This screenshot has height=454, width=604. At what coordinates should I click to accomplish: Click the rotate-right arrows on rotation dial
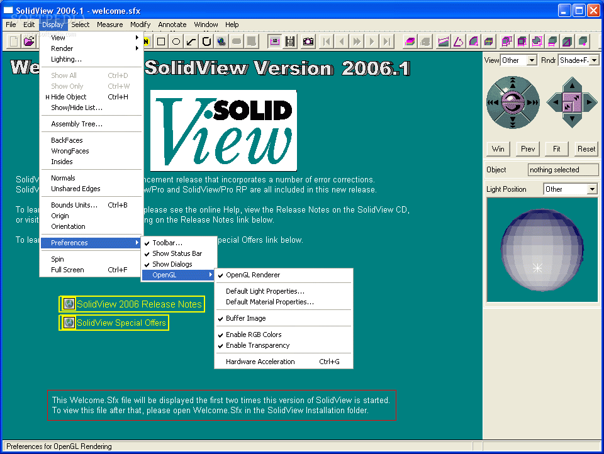[x=533, y=102]
